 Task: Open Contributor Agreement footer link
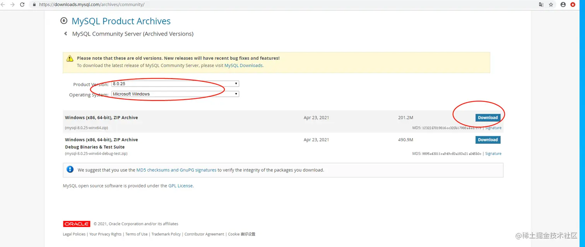(x=204, y=234)
